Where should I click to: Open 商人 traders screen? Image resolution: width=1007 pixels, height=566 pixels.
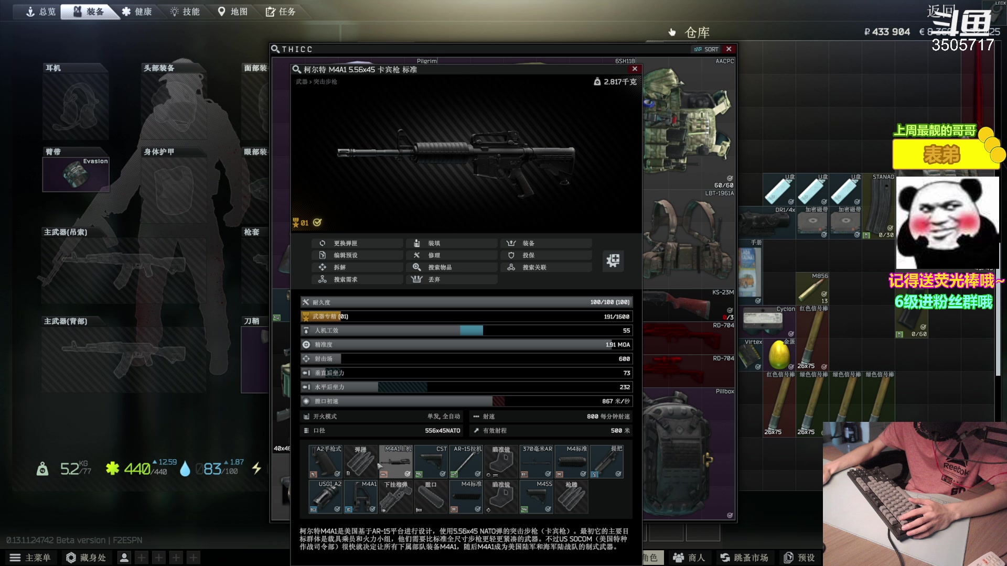689,558
